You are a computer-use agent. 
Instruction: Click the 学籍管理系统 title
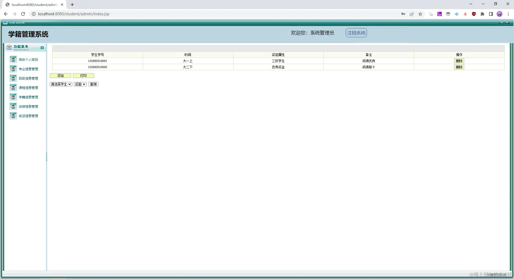coord(28,34)
